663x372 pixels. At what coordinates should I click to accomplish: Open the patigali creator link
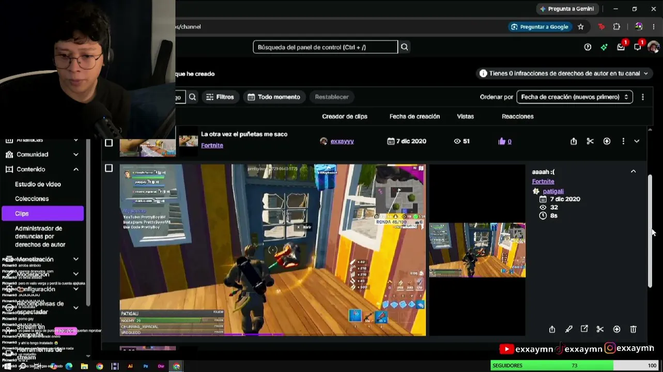click(x=553, y=191)
